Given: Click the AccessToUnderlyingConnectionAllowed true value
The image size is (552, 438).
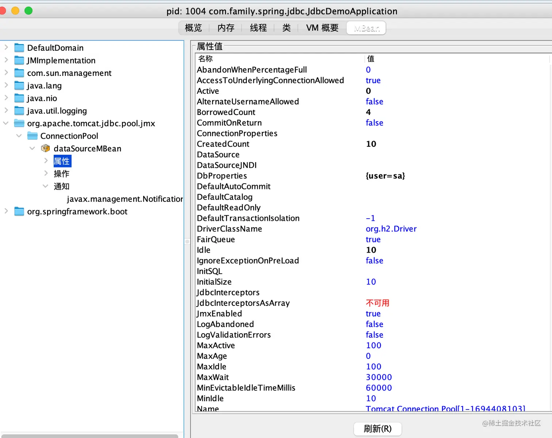Looking at the screenshot, I should [x=373, y=80].
